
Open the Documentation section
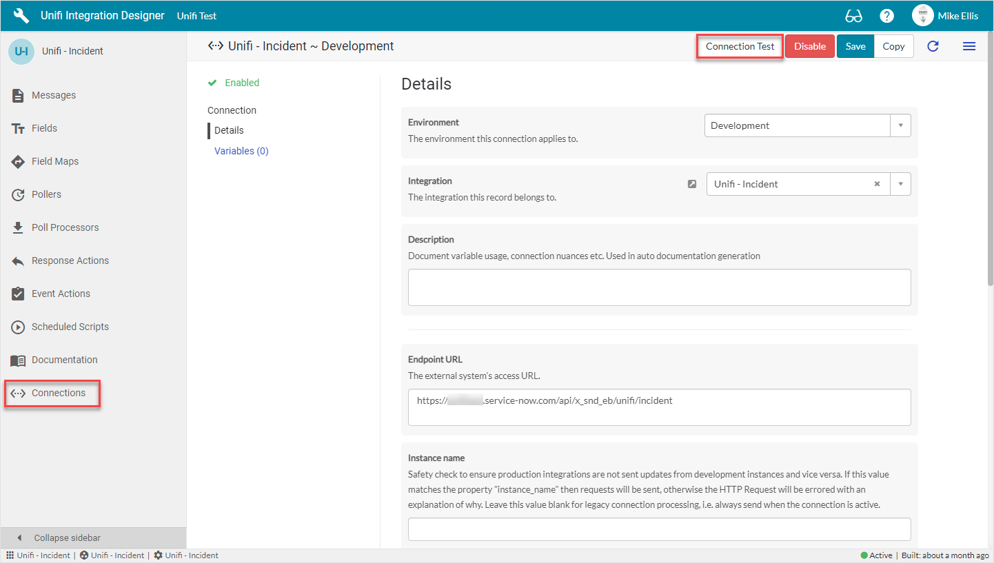[x=64, y=360]
